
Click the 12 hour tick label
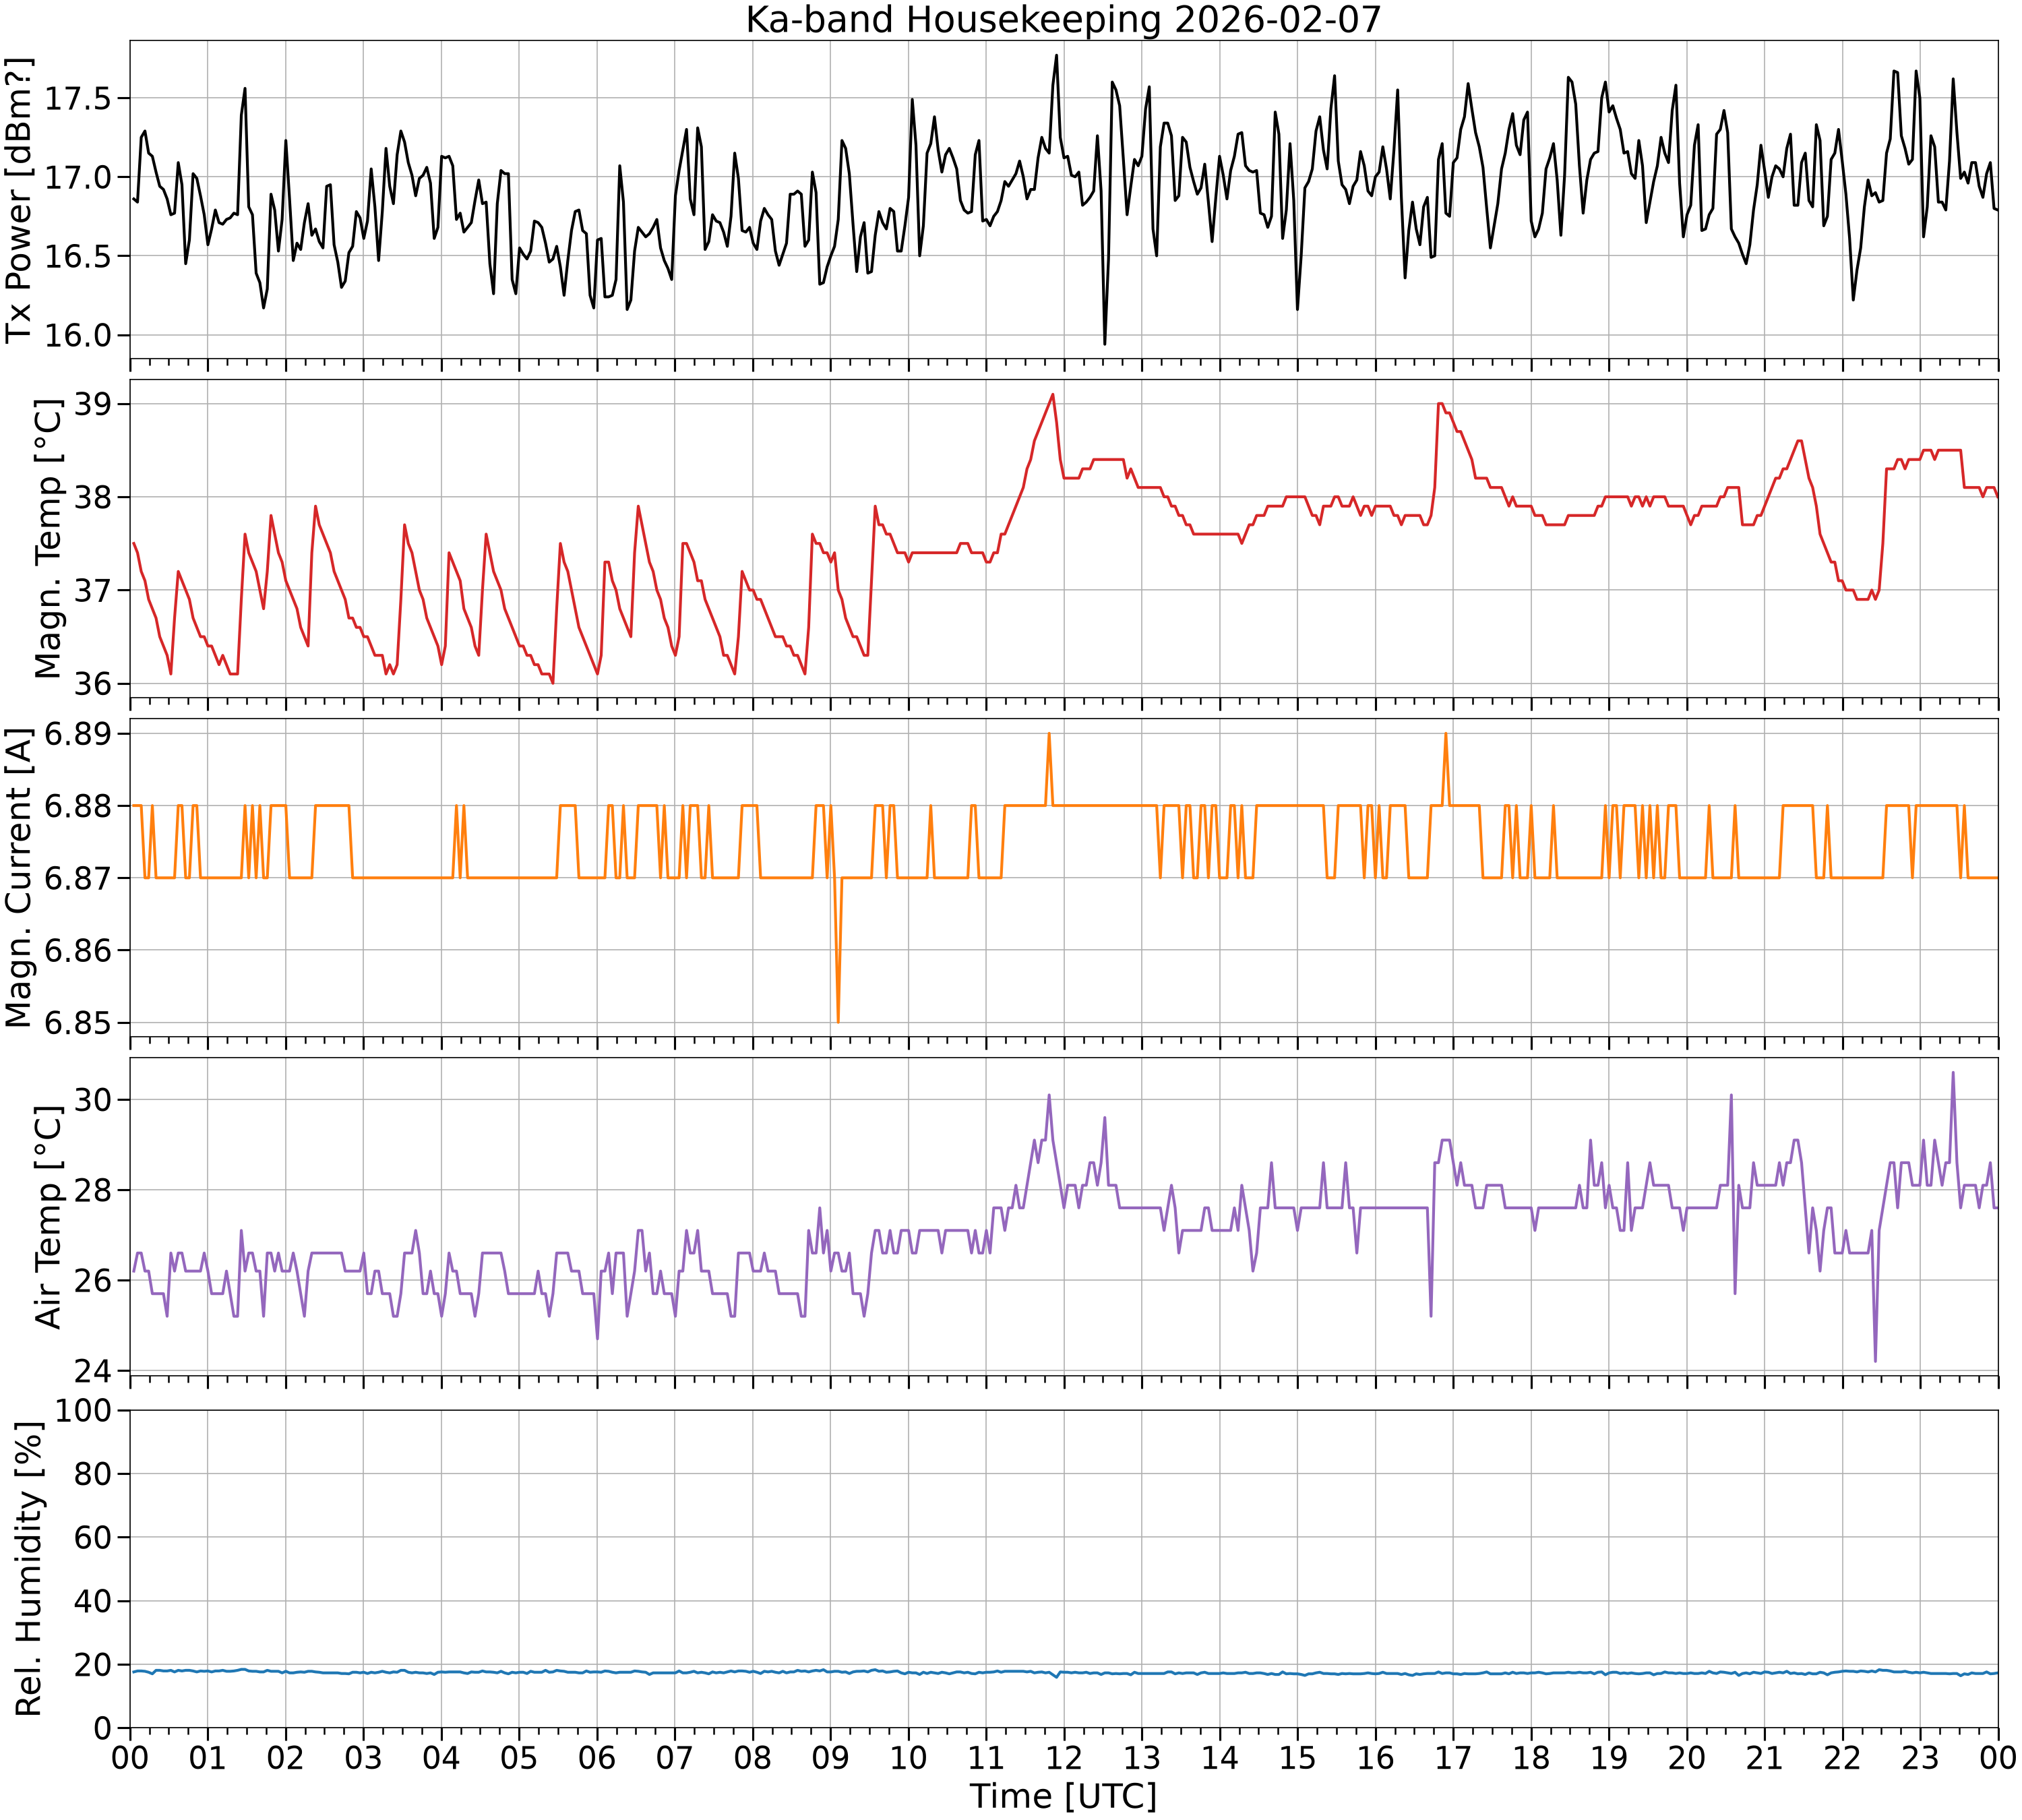click(x=1064, y=1757)
